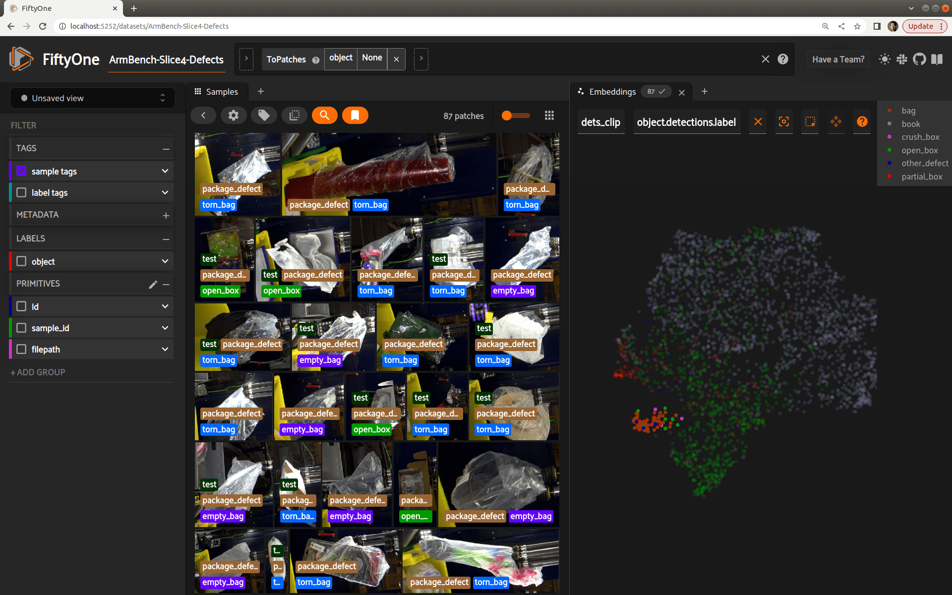This screenshot has height=595, width=952.
Task: Open the display options gear icon
Action: 233,116
